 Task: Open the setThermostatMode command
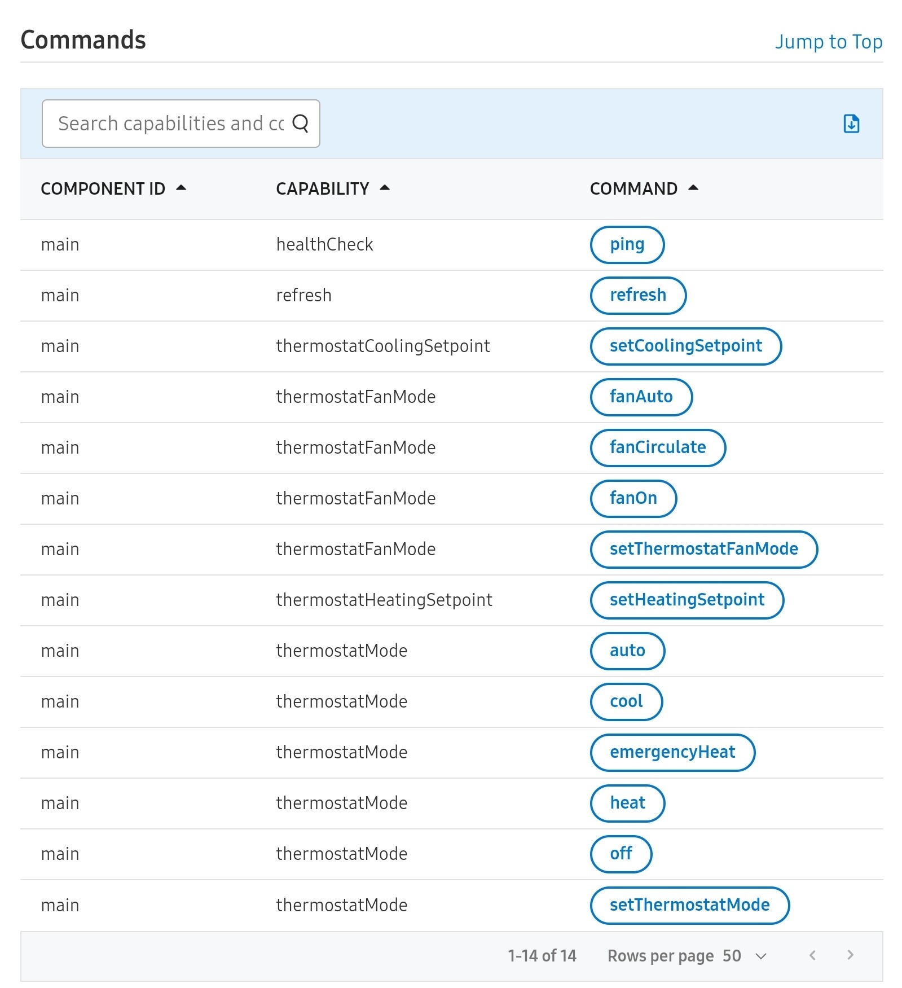(689, 906)
